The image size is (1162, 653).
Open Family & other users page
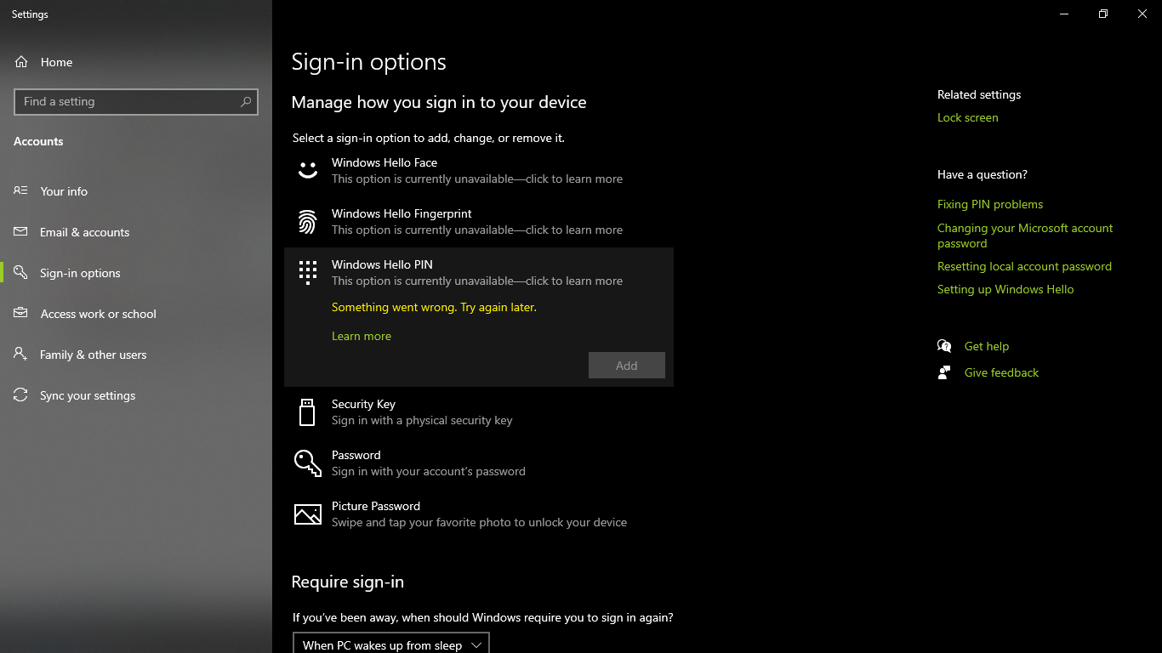click(136, 355)
